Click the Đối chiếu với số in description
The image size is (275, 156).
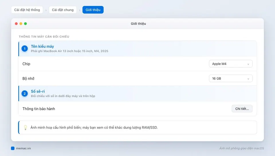pos(63,96)
